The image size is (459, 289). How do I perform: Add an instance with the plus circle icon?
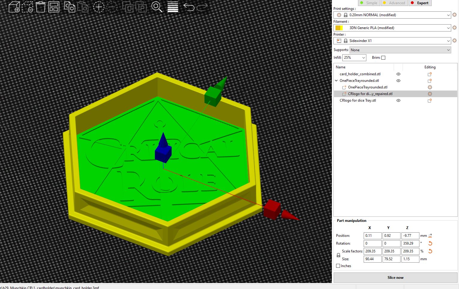(x=98, y=7)
